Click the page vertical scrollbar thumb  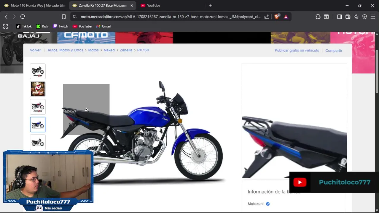377,72
